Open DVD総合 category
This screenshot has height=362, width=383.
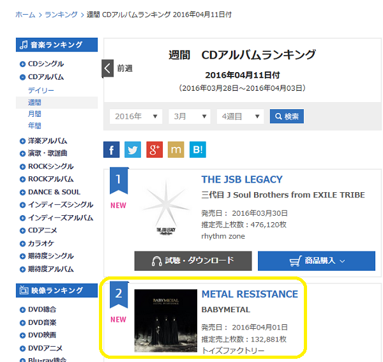click(x=42, y=310)
